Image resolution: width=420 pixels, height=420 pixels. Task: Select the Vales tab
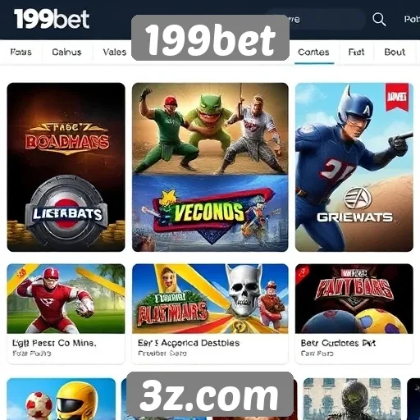click(x=114, y=52)
